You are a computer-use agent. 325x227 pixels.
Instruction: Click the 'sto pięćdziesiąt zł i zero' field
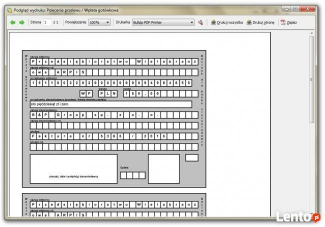114,104
